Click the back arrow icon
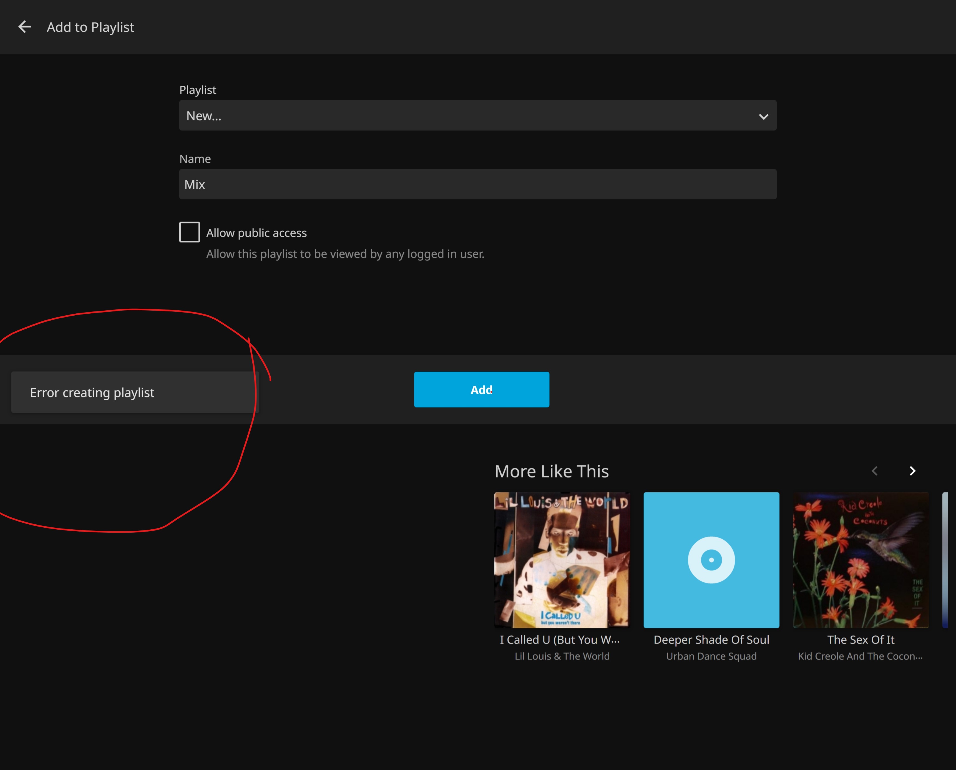The image size is (956, 770). 24,27
